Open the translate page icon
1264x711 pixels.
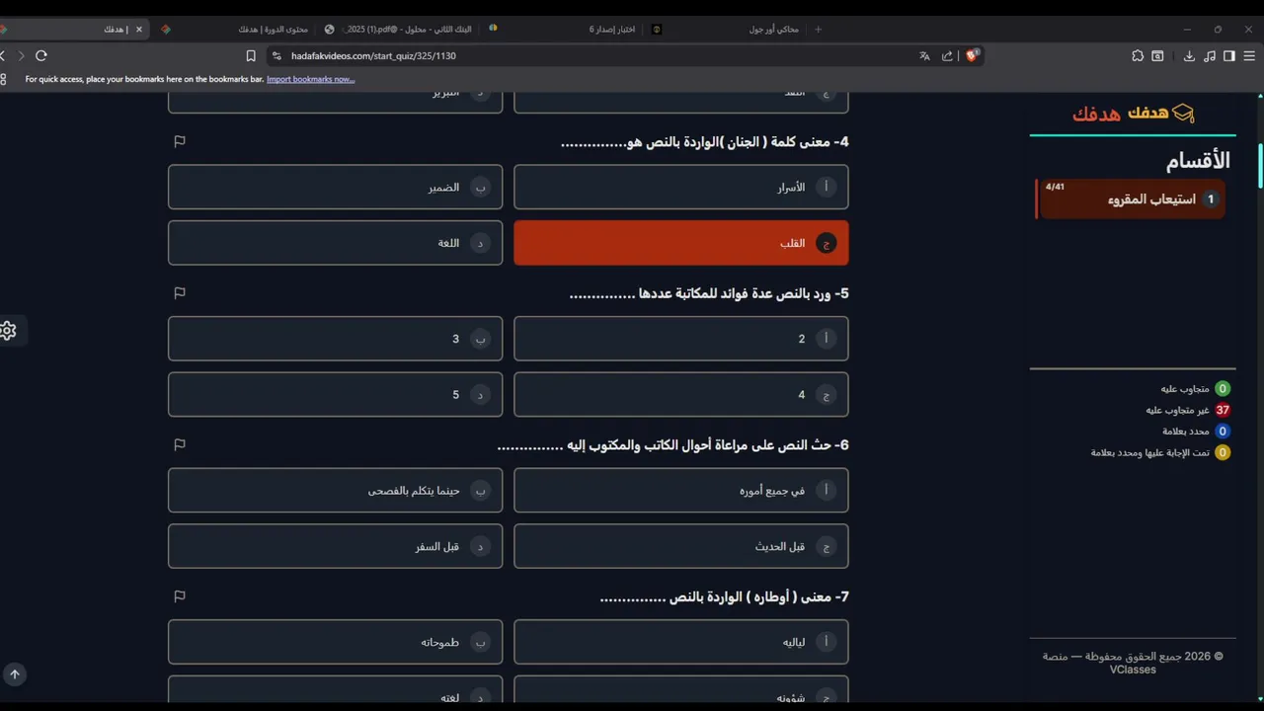coord(924,56)
